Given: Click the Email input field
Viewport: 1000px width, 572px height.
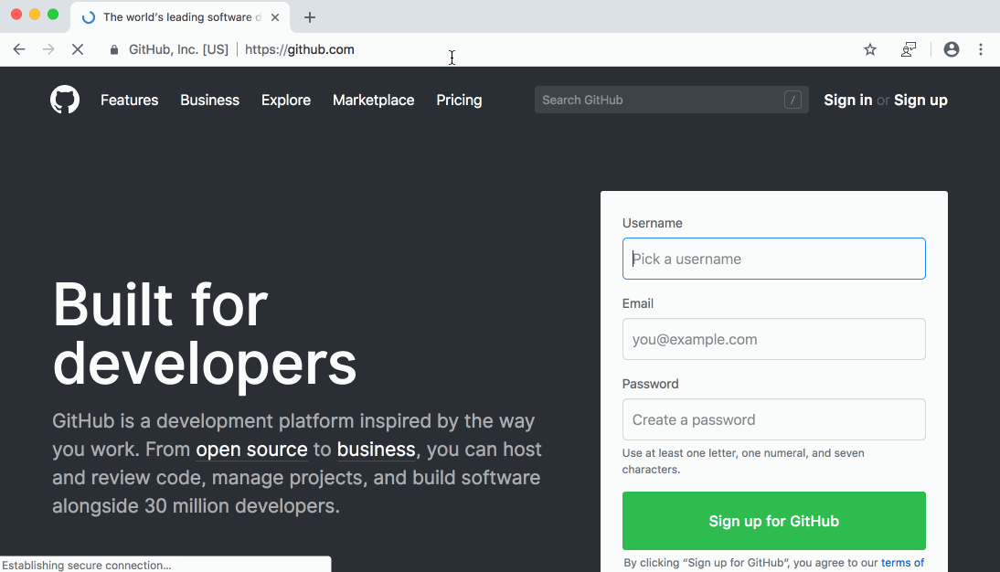Looking at the screenshot, I should [x=773, y=339].
